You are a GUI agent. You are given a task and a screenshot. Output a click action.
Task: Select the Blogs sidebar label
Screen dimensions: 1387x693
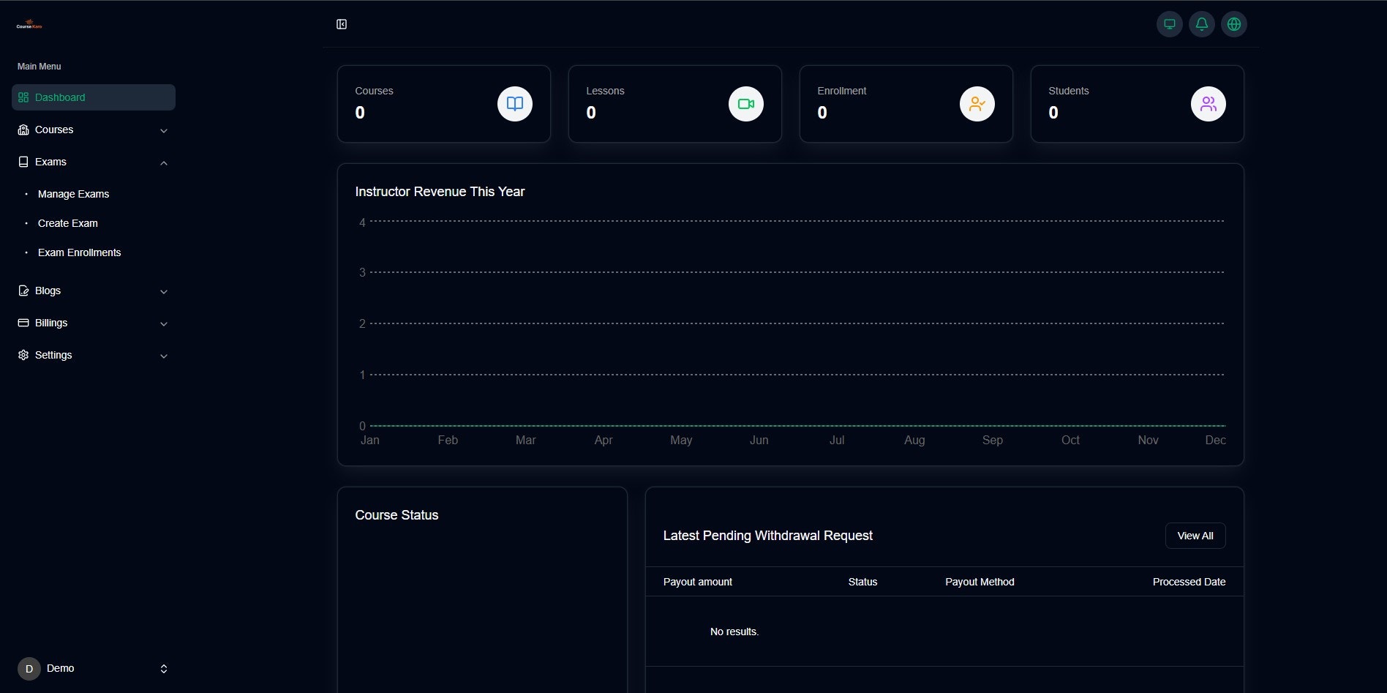point(48,291)
